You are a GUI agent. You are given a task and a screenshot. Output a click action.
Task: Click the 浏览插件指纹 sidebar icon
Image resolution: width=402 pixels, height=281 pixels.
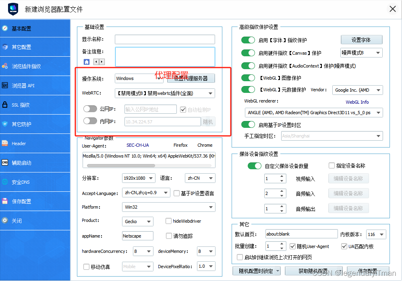click(x=5, y=66)
